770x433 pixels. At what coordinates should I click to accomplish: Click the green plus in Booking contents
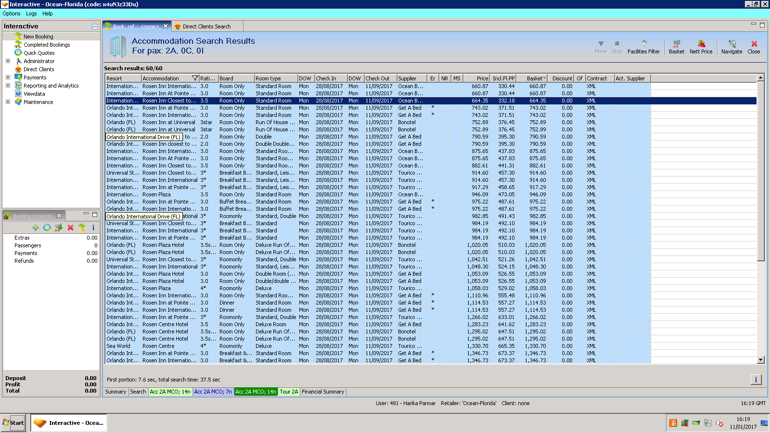click(35, 228)
